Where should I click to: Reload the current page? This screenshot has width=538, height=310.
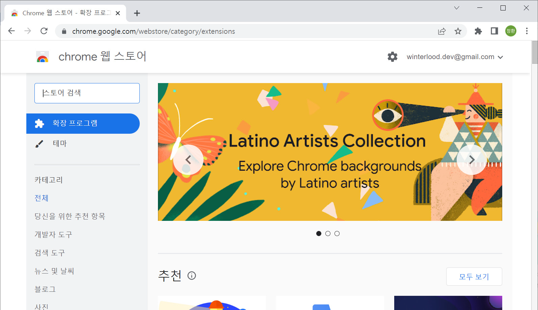click(44, 31)
